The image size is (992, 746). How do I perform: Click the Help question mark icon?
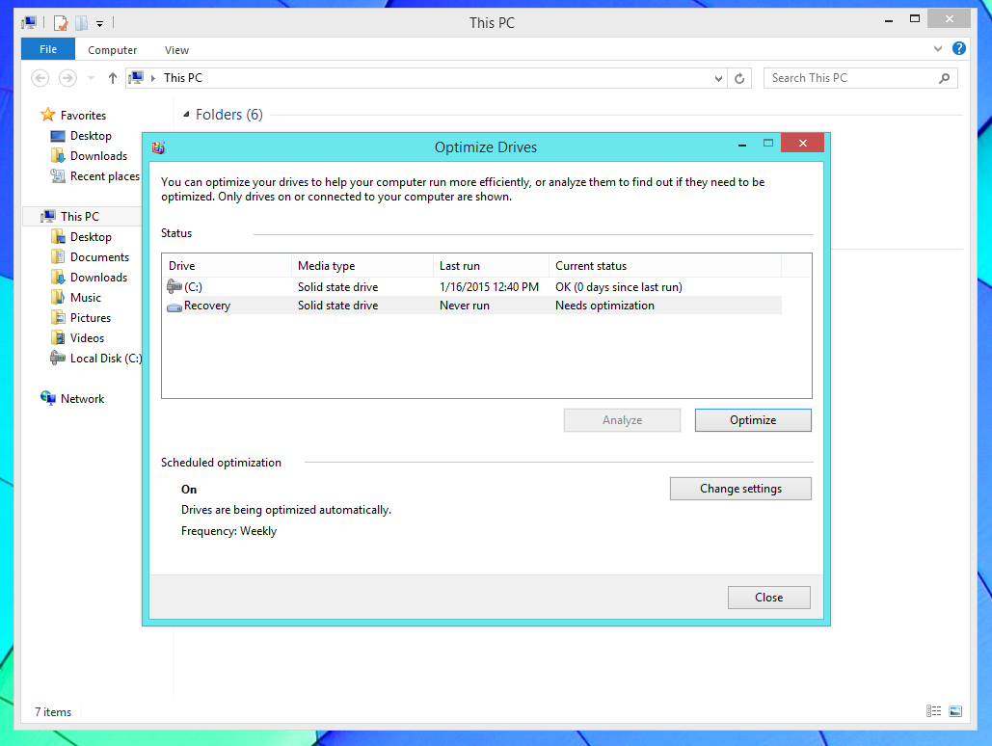959,49
